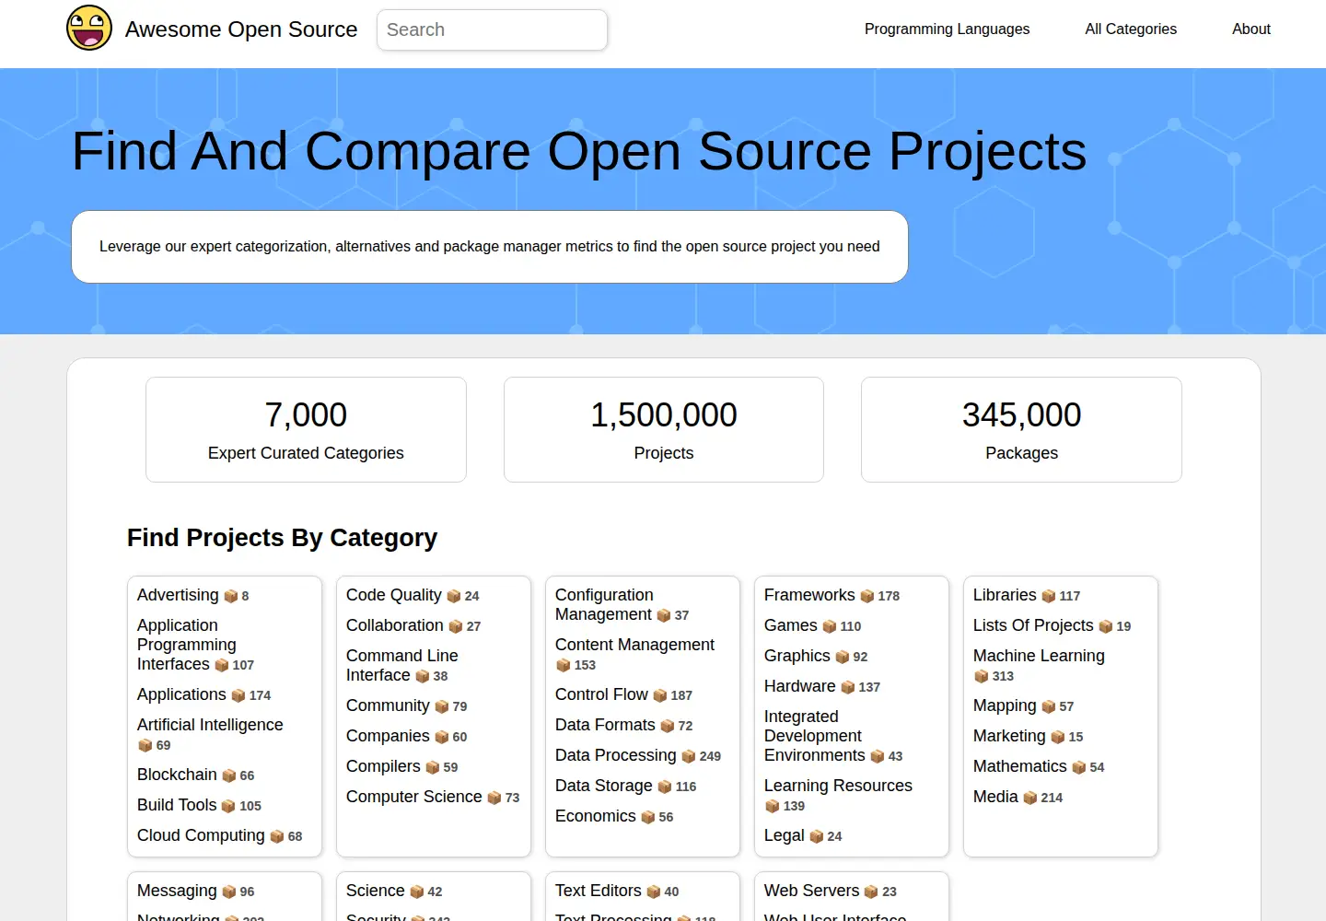Open the Control Flow category

click(601, 694)
